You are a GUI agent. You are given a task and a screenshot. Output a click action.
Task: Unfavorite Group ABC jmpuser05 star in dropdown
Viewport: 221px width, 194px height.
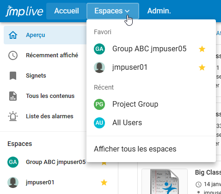tap(202, 49)
